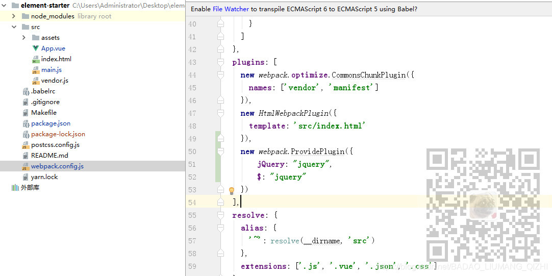Click the 'src/index.html' template string
The height and width of the screenshot is (276, 552).
coord(330,126)
